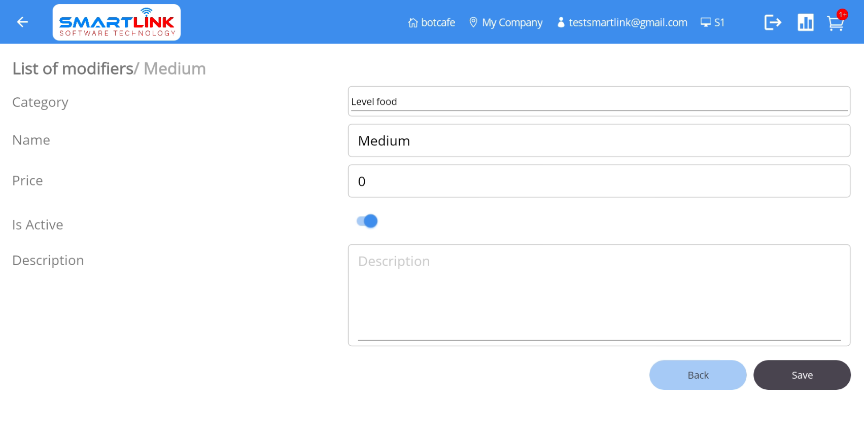The width and height of the screenshot is (864, 437).
Task: Focus the Name field containing Medium
Action: point(599,141)
